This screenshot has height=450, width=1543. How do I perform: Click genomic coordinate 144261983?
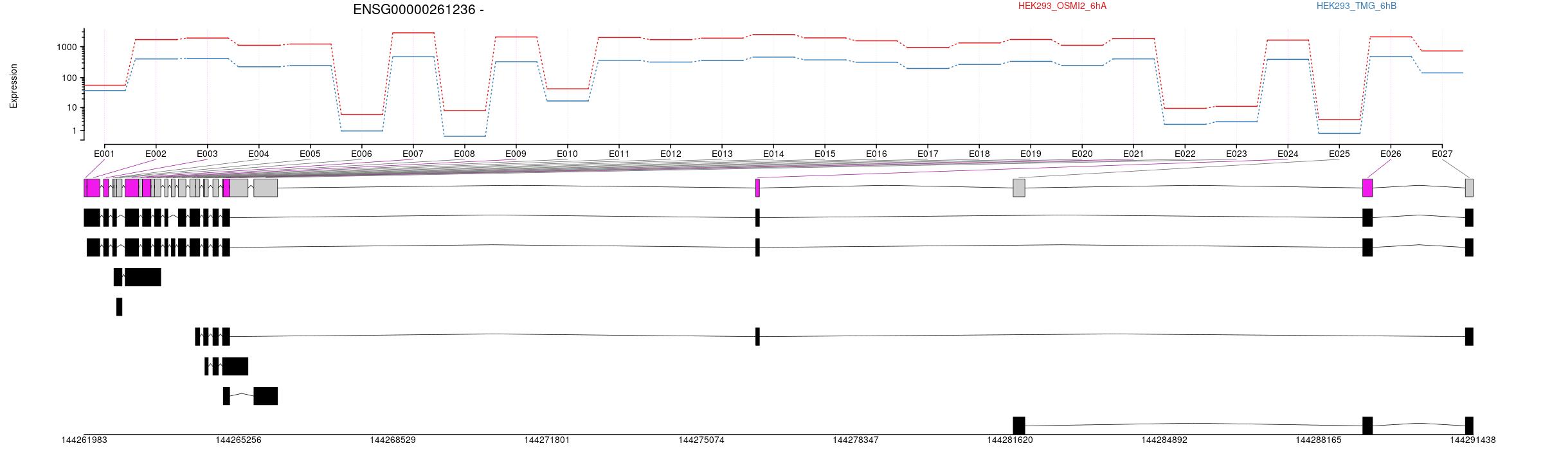[x=84, y=440]
